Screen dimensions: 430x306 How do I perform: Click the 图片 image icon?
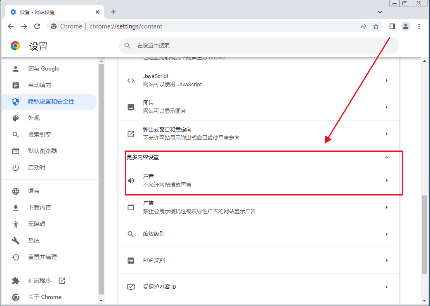pos(131,107)
